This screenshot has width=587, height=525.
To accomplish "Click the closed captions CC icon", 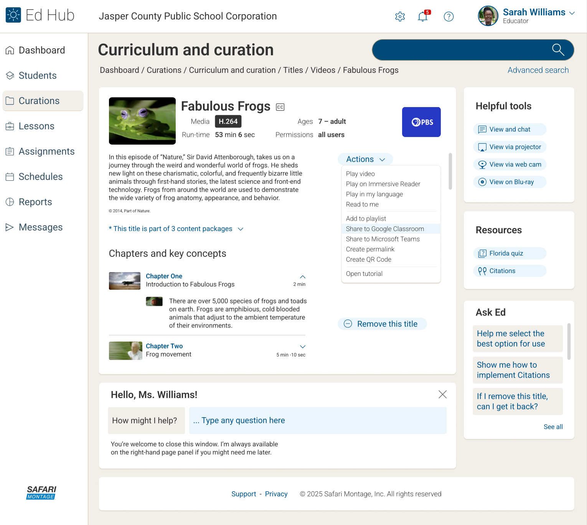I will [x=280, y=107].
